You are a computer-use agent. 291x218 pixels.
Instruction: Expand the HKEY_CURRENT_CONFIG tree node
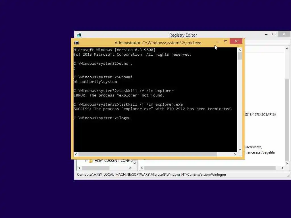click(x=86, y=161)
